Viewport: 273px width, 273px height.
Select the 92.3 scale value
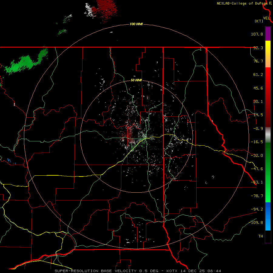point(258,48)
